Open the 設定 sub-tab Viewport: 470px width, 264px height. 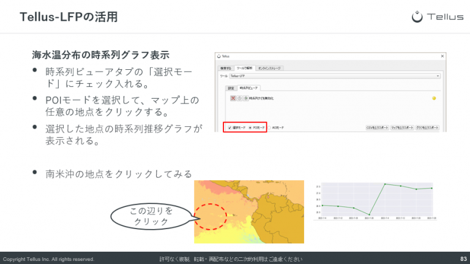pos(231,88)
